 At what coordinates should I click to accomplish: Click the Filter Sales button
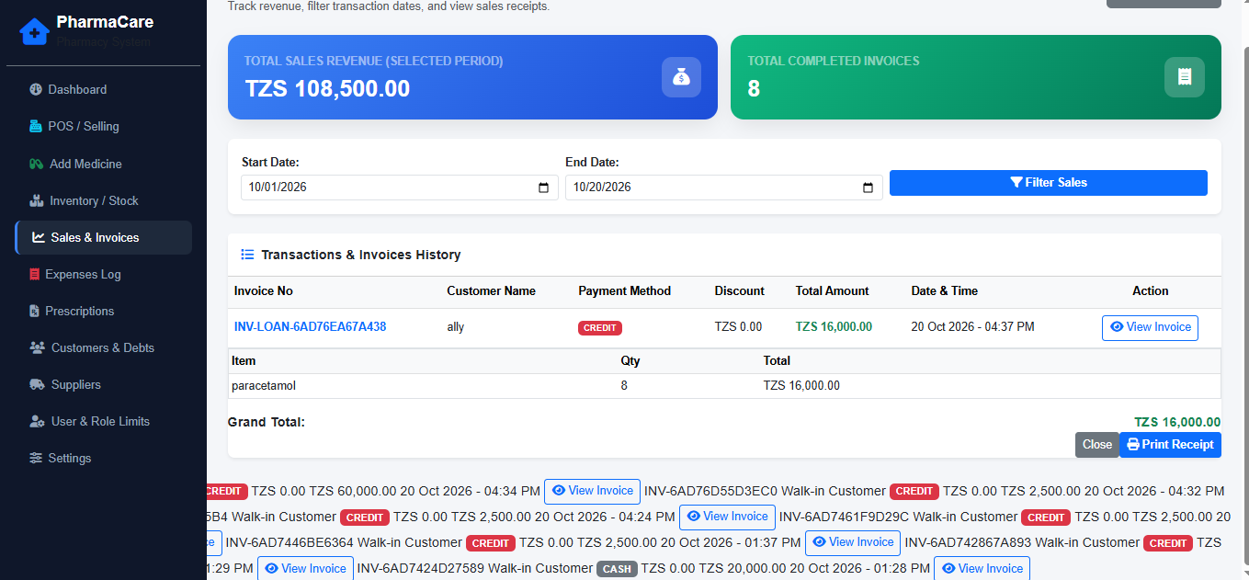coord(1049,183)
